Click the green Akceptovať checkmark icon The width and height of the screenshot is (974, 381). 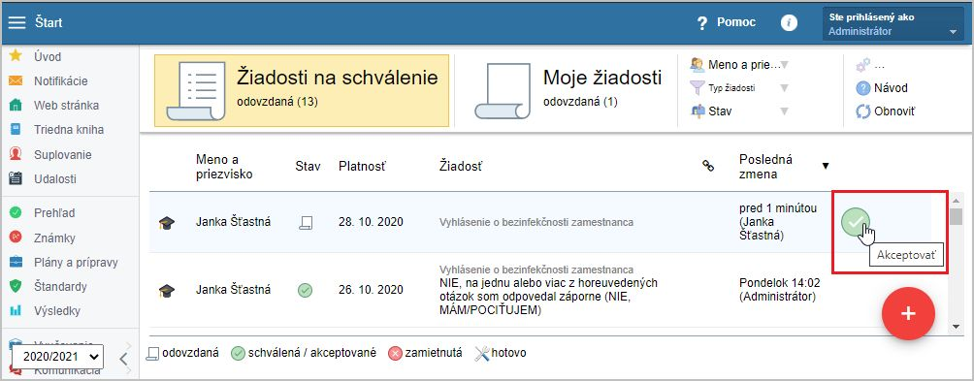click(856, 222)
